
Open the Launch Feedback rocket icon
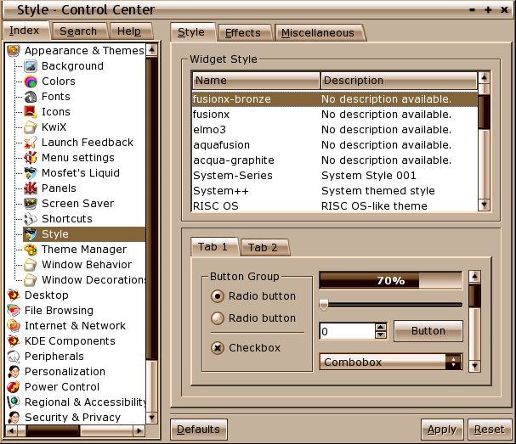[x=31, y=143]
